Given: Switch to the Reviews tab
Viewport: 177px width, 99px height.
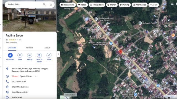Looking at the screenshot, I should pos(30,48).
